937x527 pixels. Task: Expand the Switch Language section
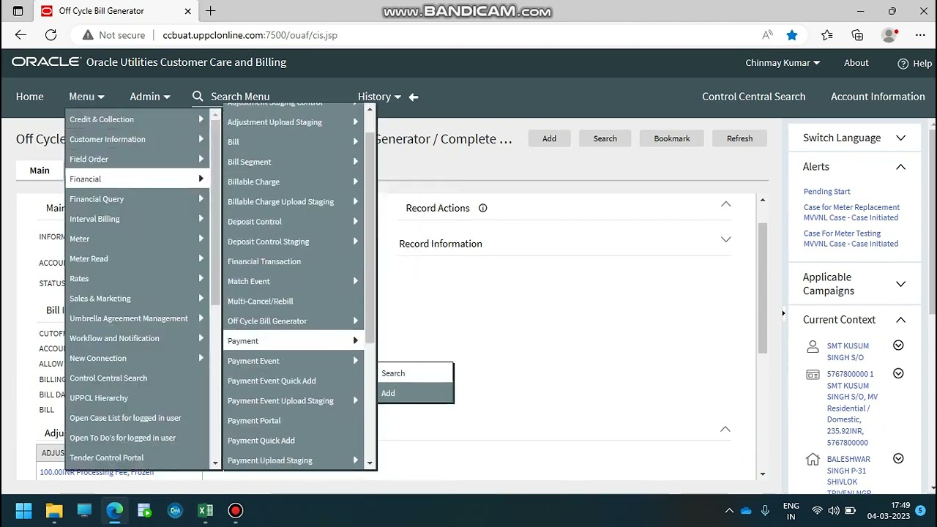tap(900, 138)
